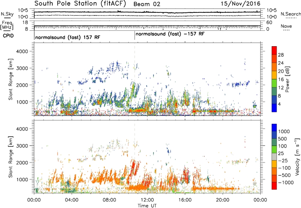This screenshot has height=208, width=301.
Task: Select "100" on the Velocity colorbar
Action: 283,146
